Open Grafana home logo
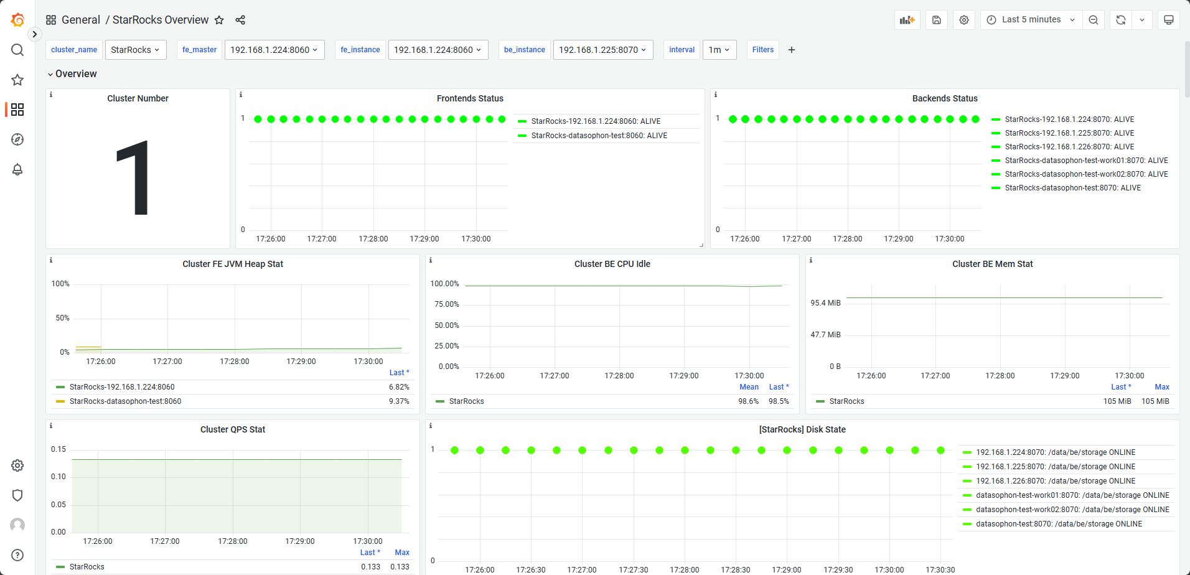The width and height of the screenshot is (1190, 575). [x=17, y=20]
